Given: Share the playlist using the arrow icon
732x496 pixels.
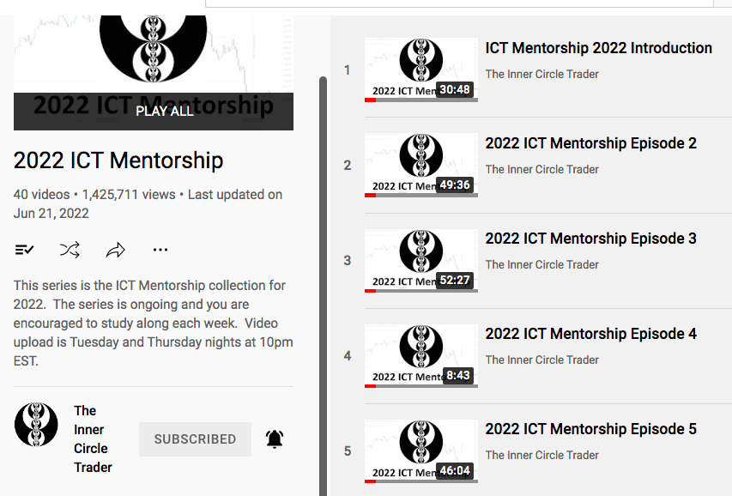Looking at the screenshot, I should pyautogui.click(x=115, y=250).
